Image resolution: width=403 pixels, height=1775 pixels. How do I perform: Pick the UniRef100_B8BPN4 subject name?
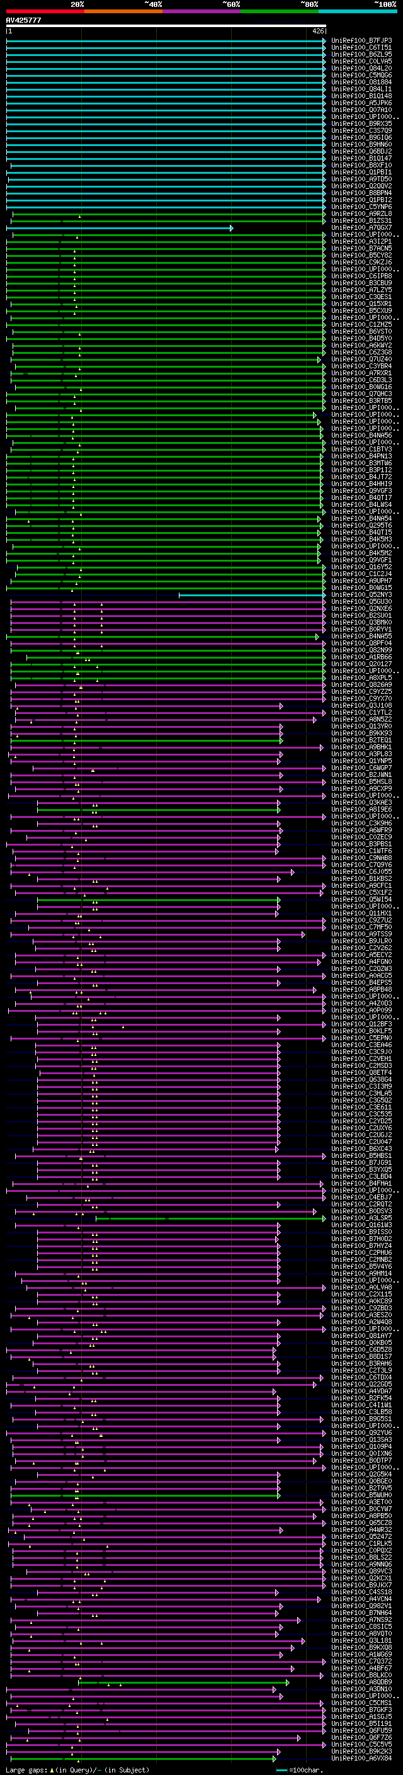361,193
